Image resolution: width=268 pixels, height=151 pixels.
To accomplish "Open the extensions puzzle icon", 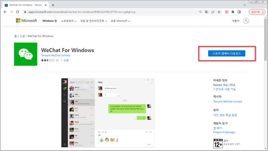I will 233,12.
